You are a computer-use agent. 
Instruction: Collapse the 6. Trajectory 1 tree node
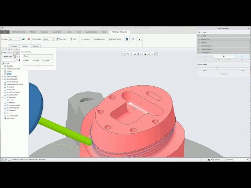(x=3, y=98)
